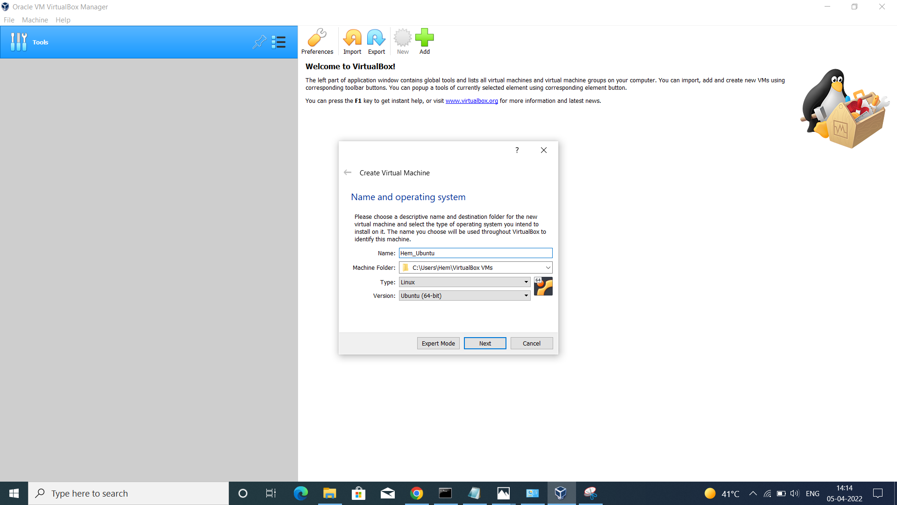897x505 pixels.
Task: Click the pin icon in Tools row
Action: (259, 42)
